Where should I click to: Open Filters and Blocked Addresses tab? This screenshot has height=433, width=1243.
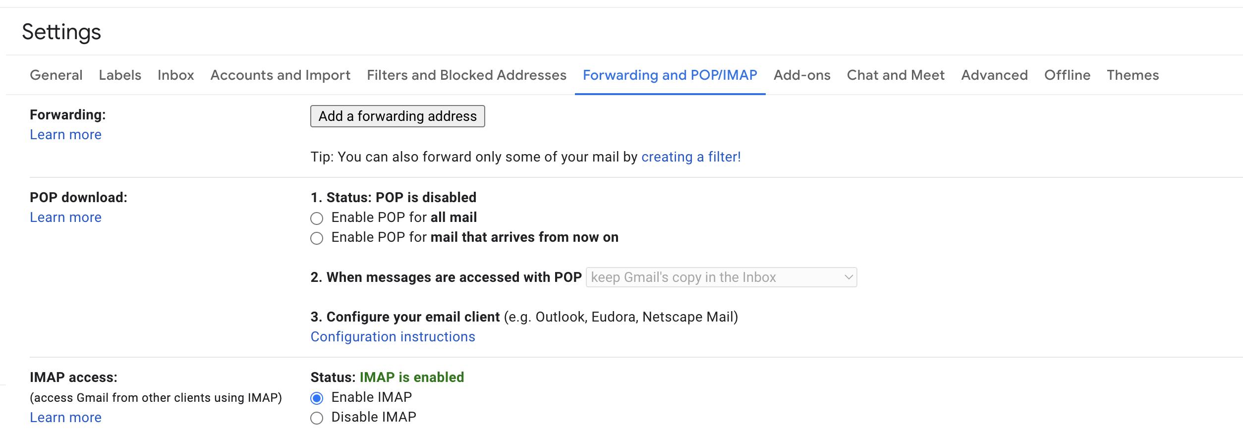pyautogui.click(x=466, y=75)
